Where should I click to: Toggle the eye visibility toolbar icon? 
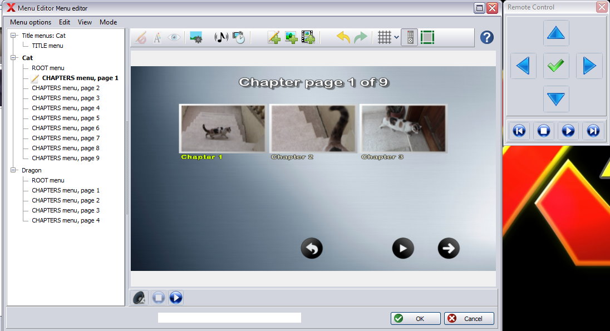[x=174, y=38]
